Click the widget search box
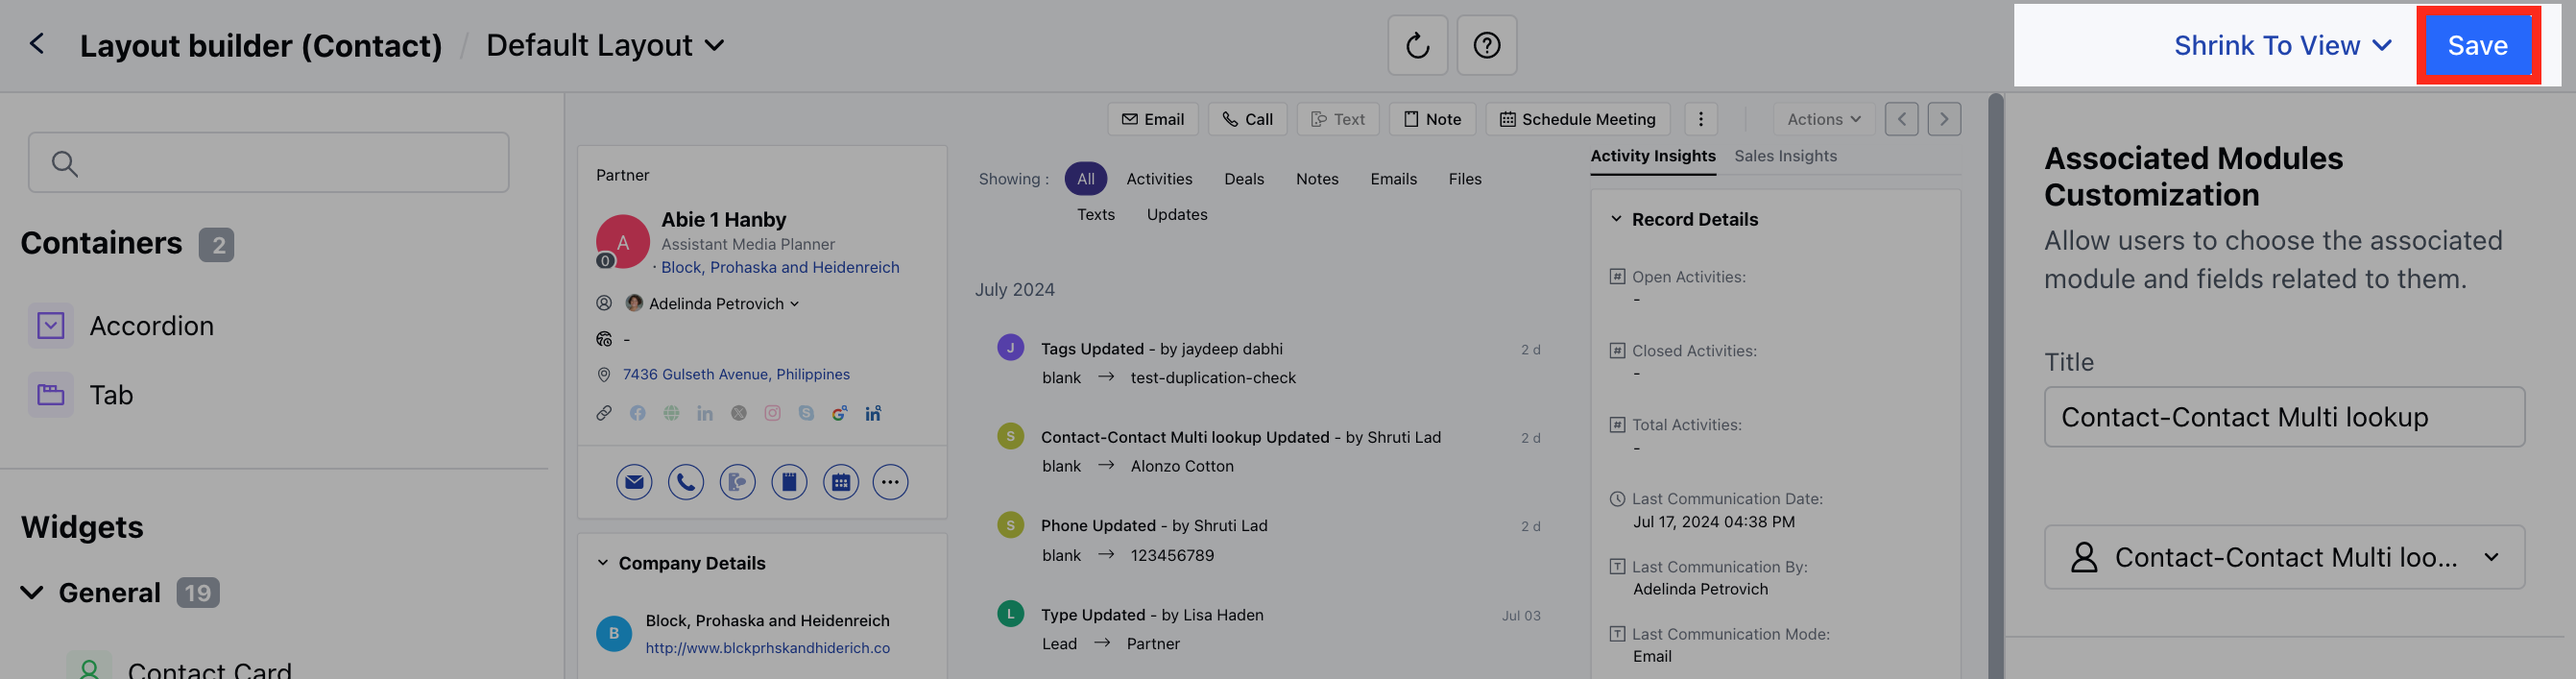The width and height of the screenshot is (2576, 679). [x=268, y=163]
